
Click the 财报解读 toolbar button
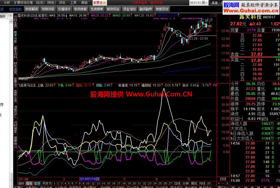(32, 9)
